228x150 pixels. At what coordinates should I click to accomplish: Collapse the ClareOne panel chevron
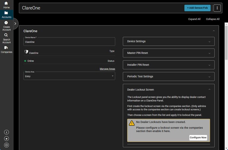214,31
